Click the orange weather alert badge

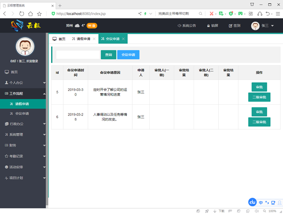(x=92, y=26)
